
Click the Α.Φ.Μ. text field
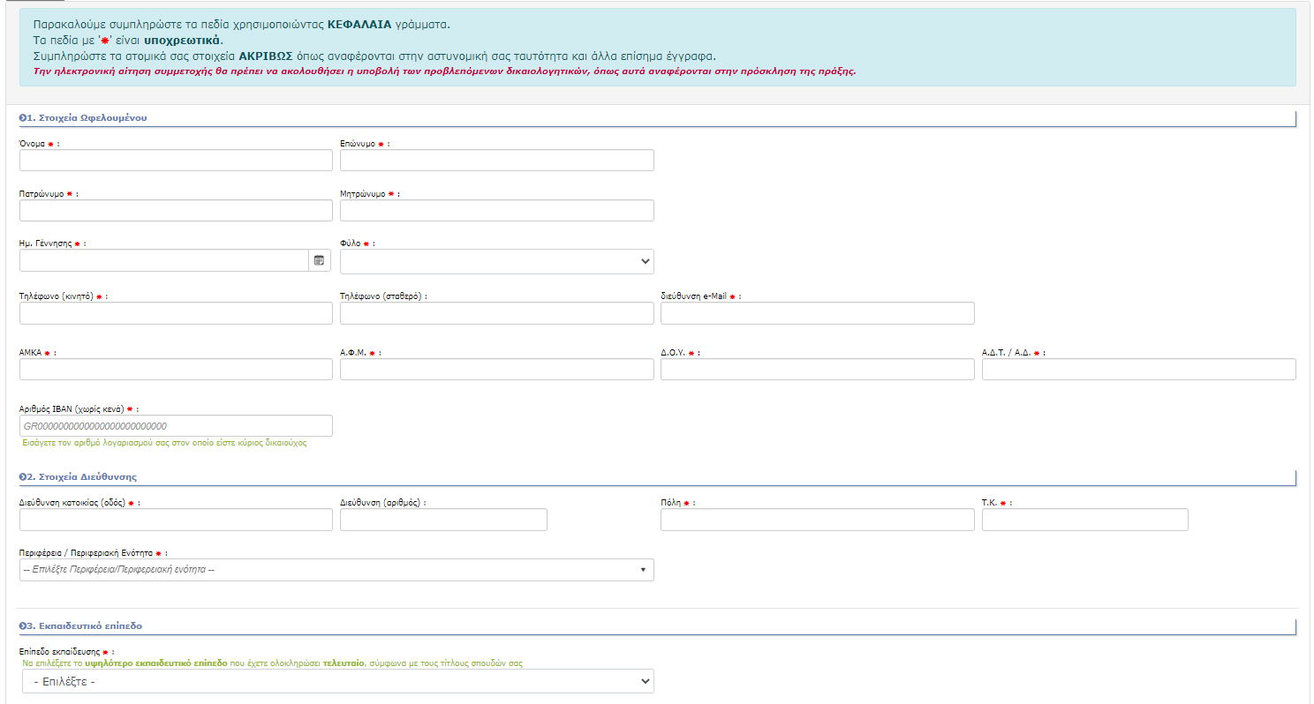click(x=496, y=370)
